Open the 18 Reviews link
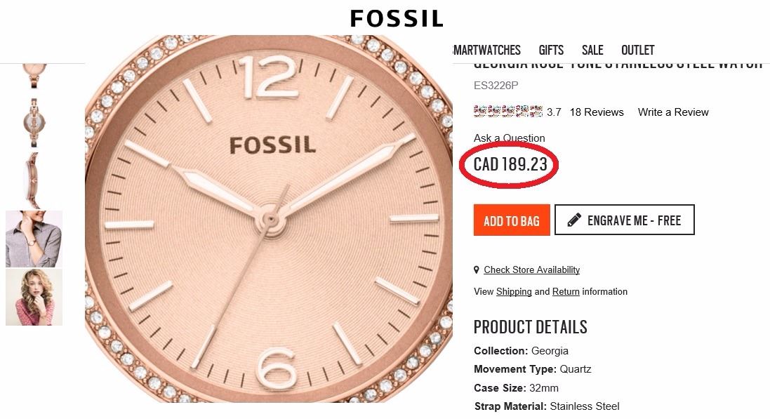 click(597, 112)
